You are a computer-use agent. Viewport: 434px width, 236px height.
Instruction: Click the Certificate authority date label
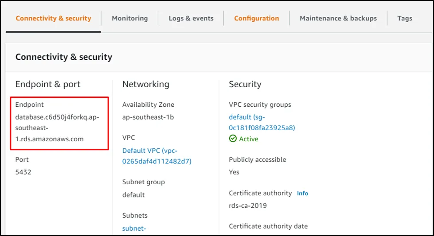click(x=268, y=226)
